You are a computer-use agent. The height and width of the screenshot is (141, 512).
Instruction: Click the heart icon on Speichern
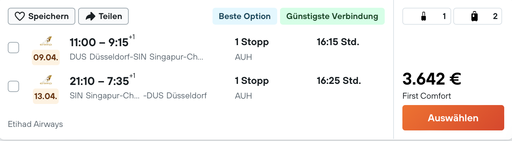tap(20, 16)
